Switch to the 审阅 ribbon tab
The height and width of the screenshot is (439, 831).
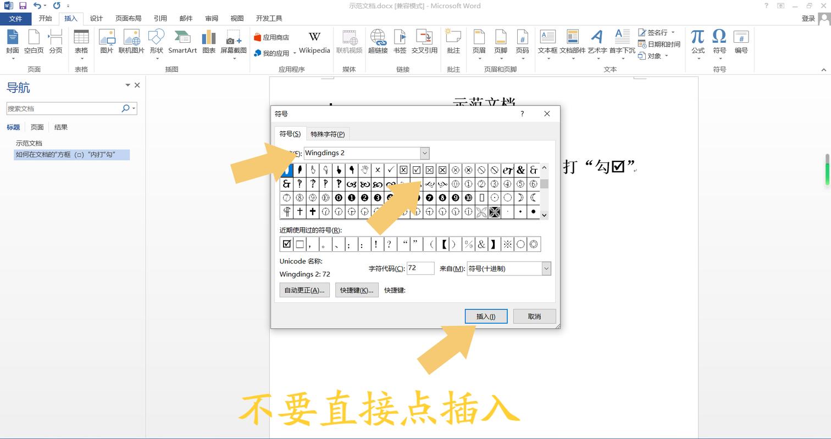pos(212,19)
